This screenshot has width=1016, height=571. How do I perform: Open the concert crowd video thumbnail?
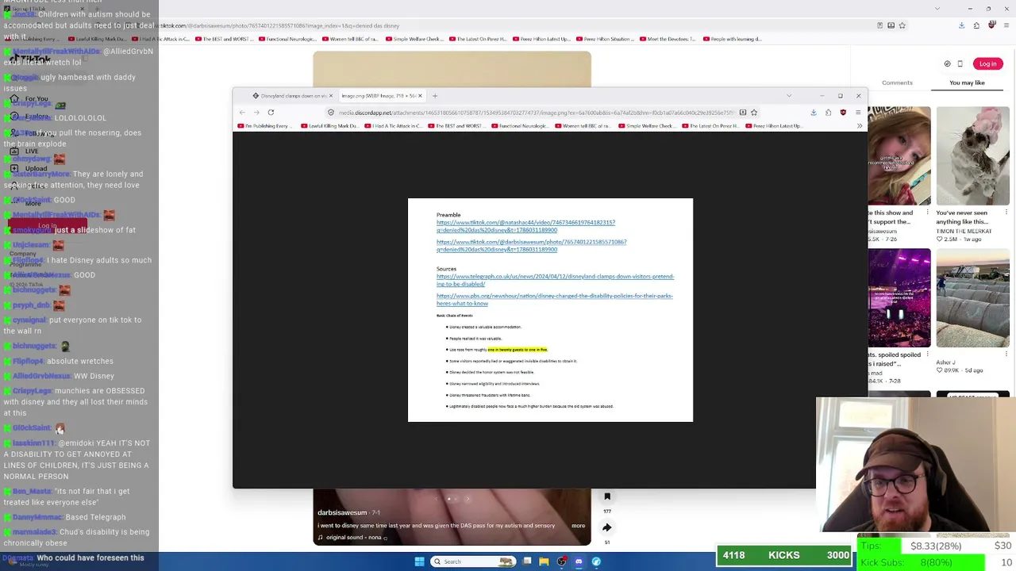899,298
